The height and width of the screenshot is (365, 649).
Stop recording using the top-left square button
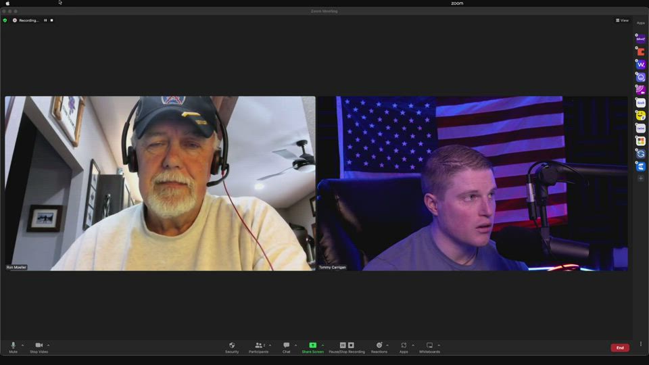coord(51,20)
